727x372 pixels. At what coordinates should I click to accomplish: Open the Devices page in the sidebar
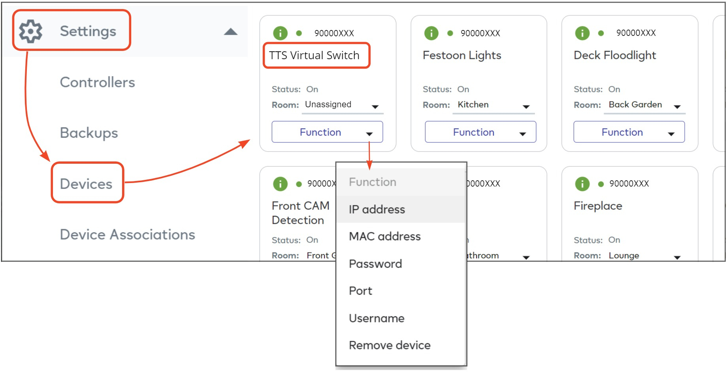(x=86, y=183)
